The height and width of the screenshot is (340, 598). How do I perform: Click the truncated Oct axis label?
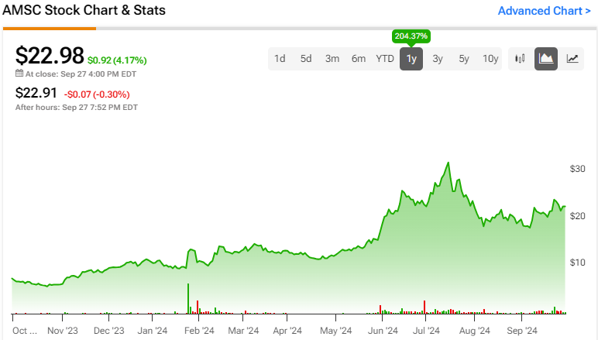pos(25,331)
